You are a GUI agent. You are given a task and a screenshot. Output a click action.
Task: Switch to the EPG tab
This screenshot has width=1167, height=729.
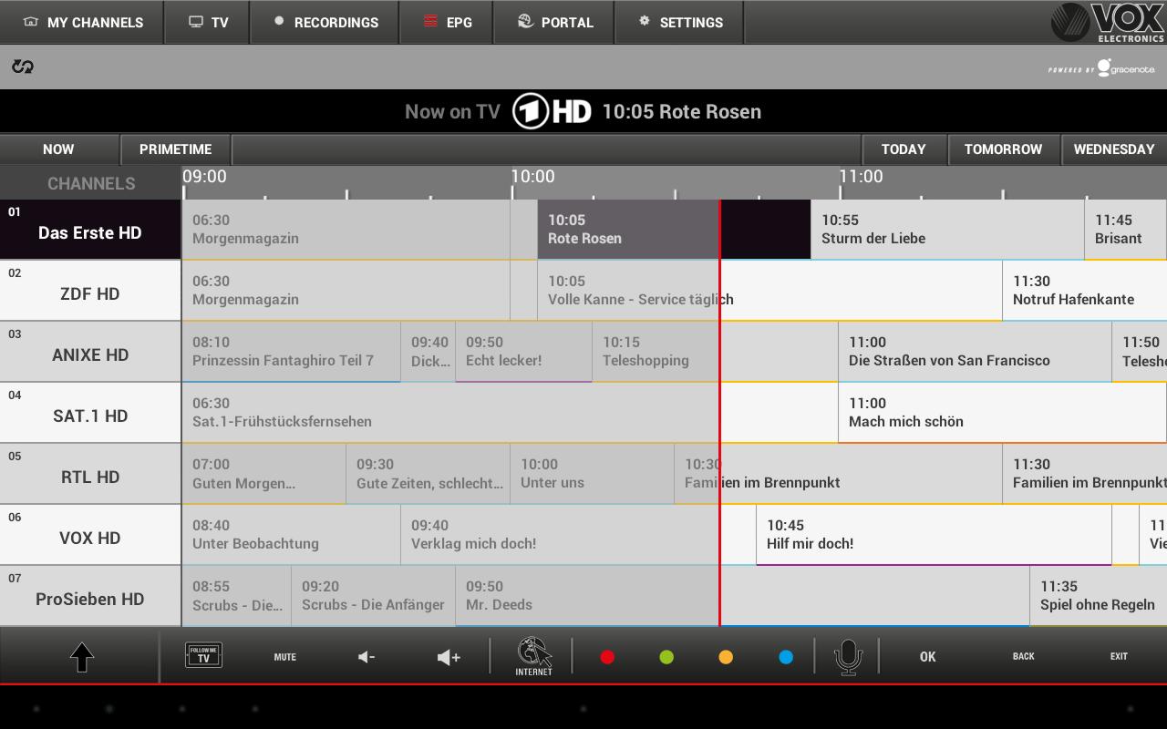(x=447, y=22)
